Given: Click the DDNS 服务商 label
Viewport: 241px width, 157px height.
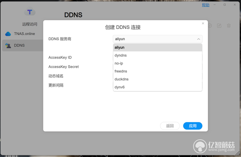Looking at the screenshot, I should tap(60, 39).
